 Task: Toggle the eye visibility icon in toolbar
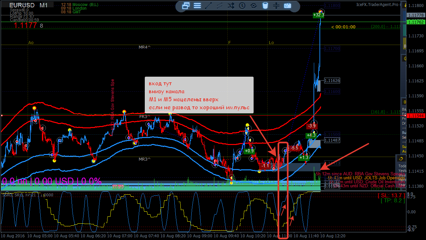tap(254, 6)
